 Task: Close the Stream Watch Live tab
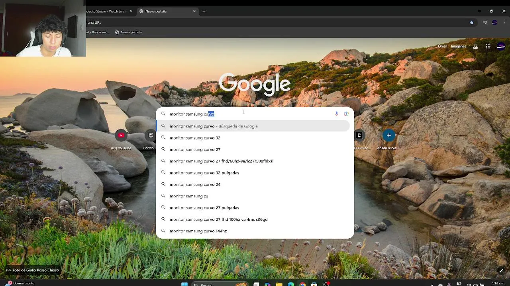(131, 11)
